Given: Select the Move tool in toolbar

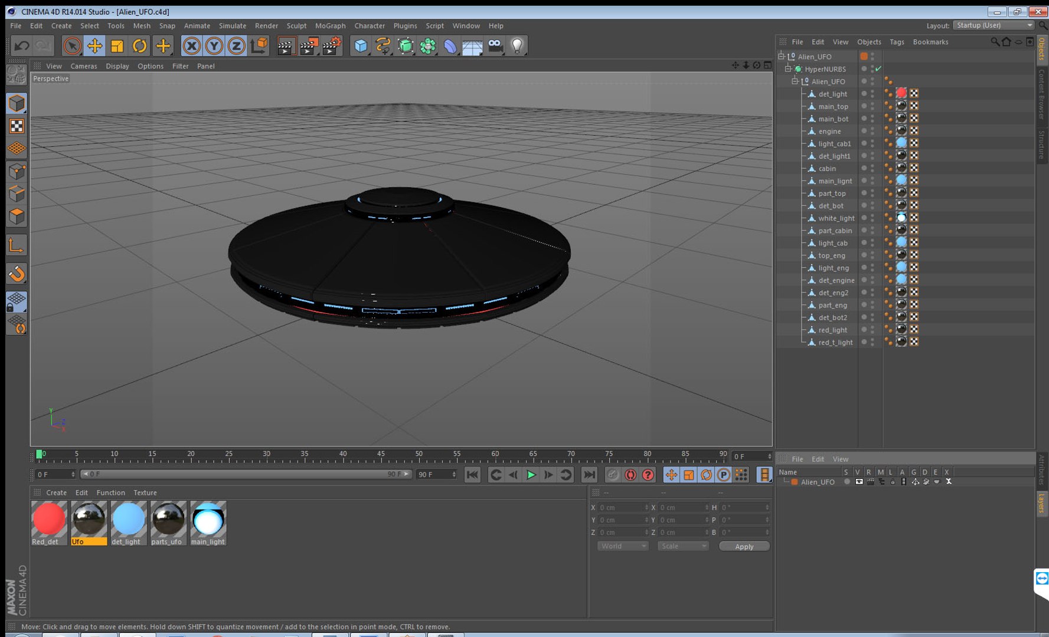Looking at the screenshot, I should (x=94, y=45).
